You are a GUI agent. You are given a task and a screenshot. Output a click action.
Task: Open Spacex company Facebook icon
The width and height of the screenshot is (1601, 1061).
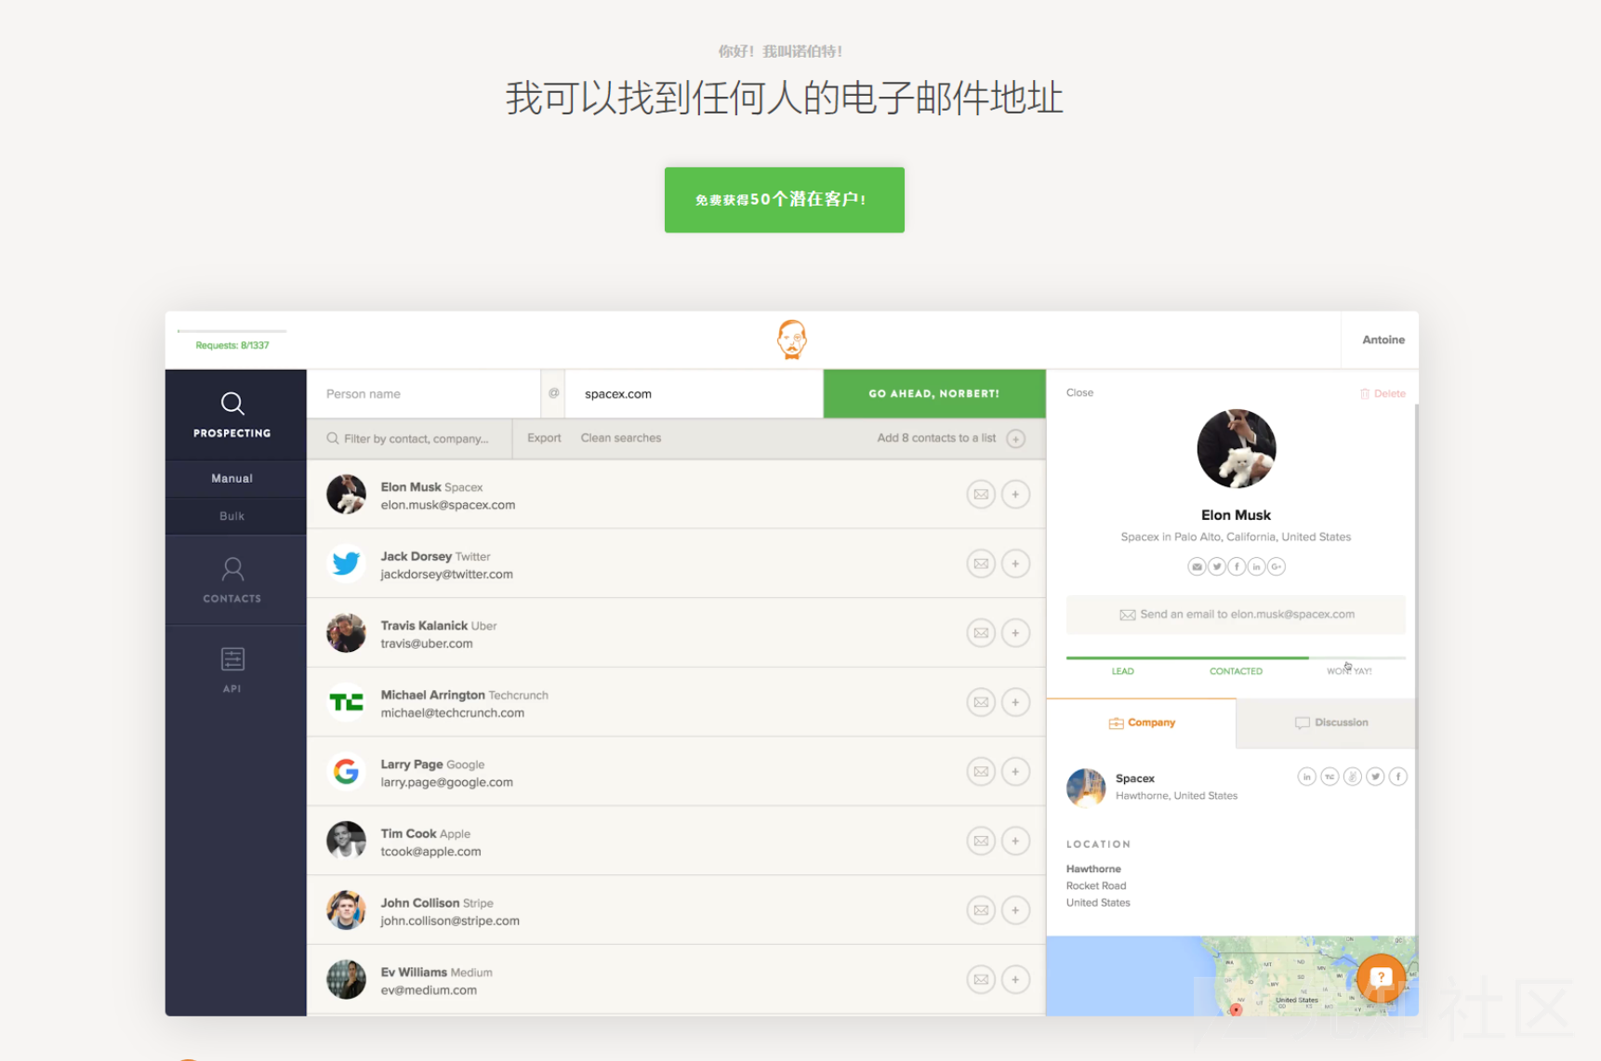(1397, 776)
